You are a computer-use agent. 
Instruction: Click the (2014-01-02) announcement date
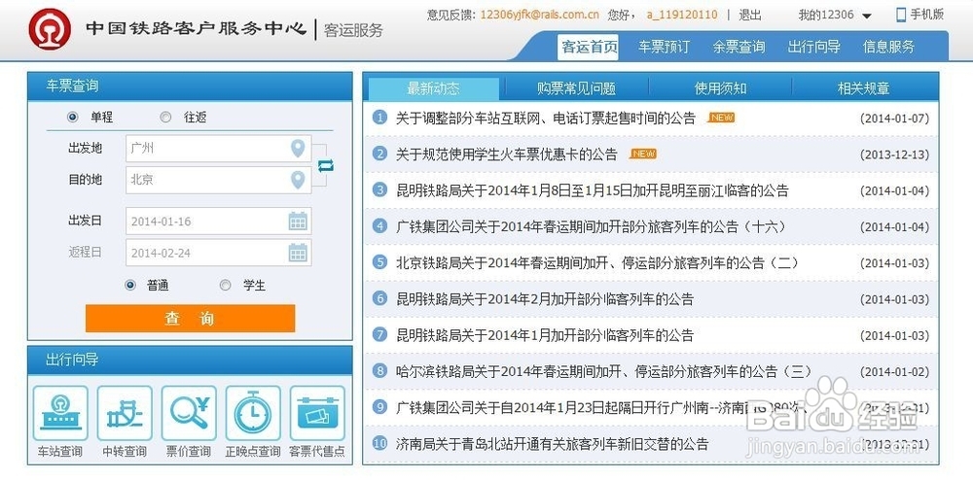tap(894, 372)
